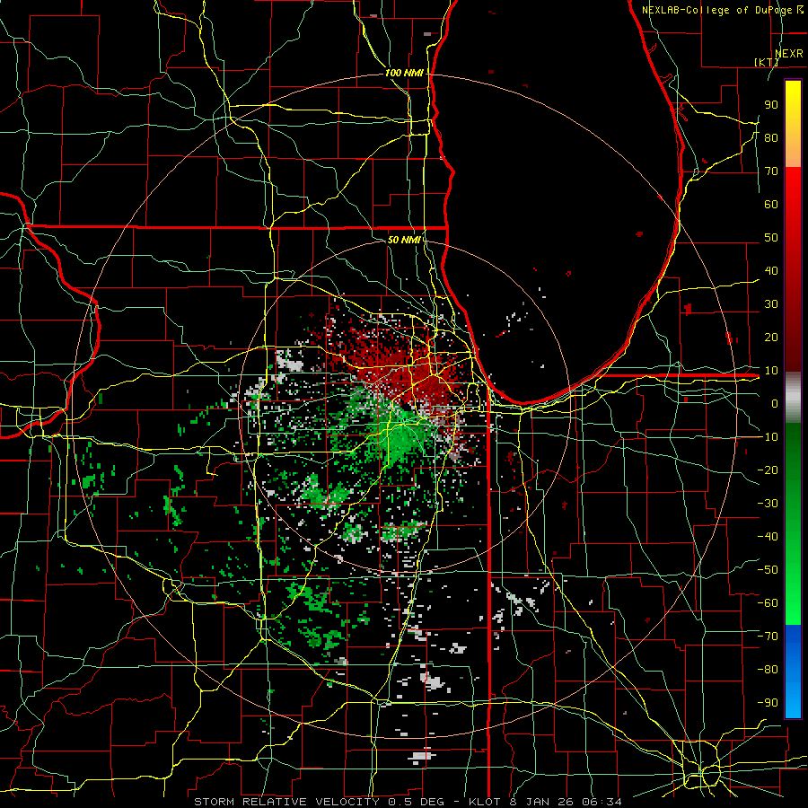
Task: Click the 80 value on the velocity scale
Action: 771,138
